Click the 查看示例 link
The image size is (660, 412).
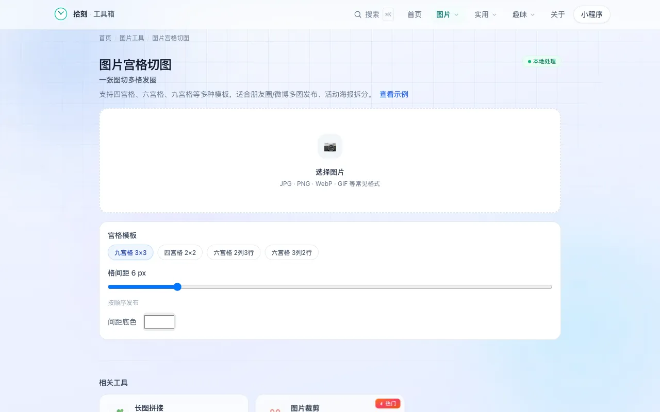pyautogui.click(x=394, y=94)
